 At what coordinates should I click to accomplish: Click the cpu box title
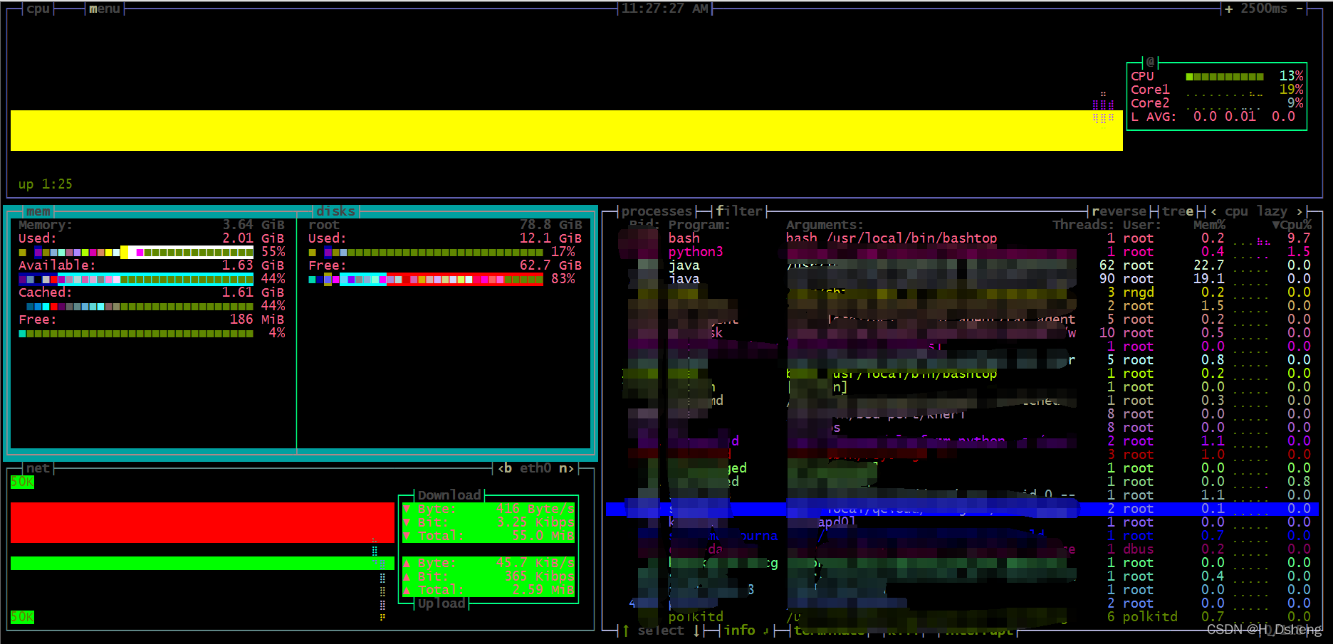[38, 9]
